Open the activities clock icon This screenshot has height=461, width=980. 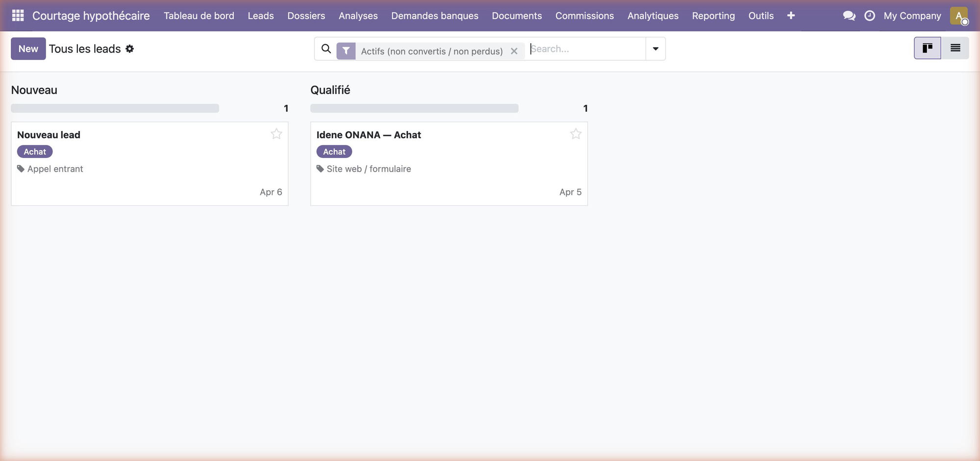coord(870,16)
